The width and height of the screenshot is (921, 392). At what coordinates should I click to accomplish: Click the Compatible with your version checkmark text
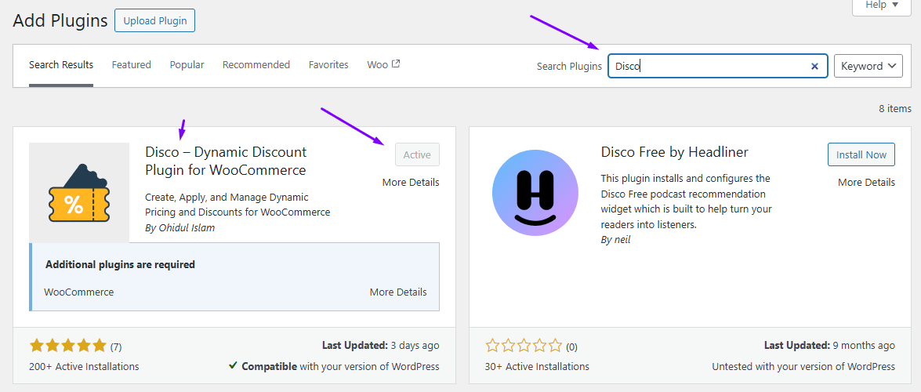click(334, 366)
